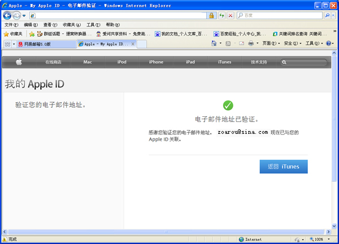The height and width of the screenshot is (244, 339).
Task: Click the 收藏夹 favorites star button
Action: tap(13, 34)
